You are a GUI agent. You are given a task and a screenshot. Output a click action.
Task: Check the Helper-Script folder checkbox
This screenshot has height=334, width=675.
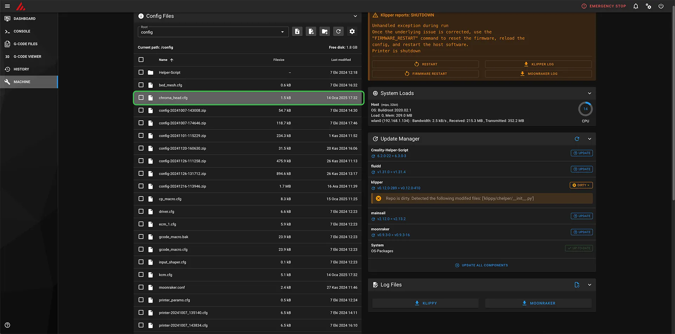coord(141,72)
